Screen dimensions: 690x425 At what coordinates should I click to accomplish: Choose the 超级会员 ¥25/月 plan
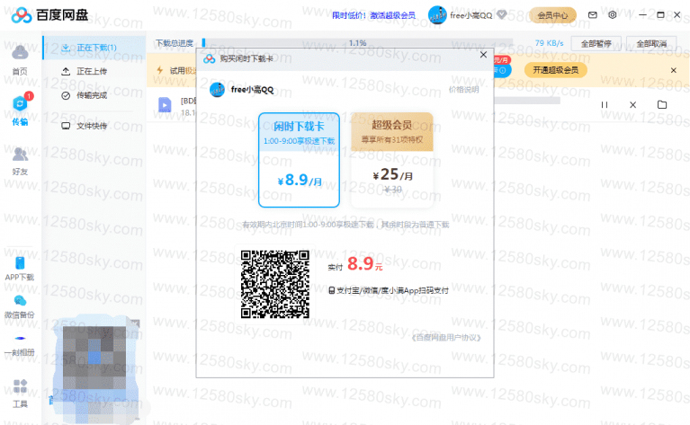pyautogui.click(x=392, y=160)
